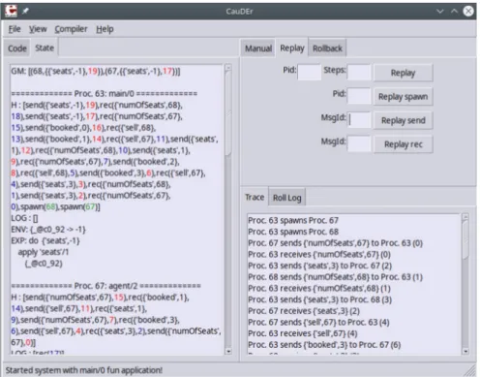This screenshot has width=480, height=377.
Task: Open the Roll Log tab
Action: click(287, 198)
